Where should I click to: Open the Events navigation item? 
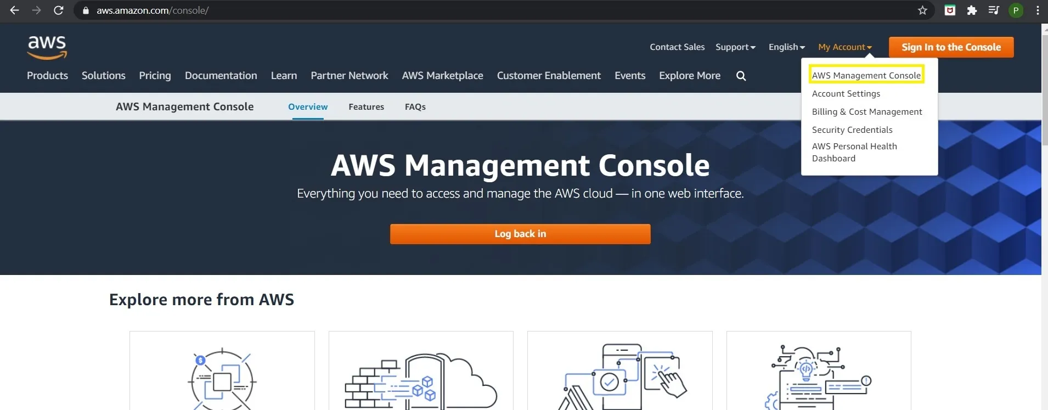tap(630, 76)
